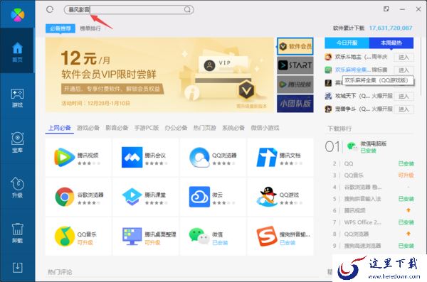Screen dimensions: 427x282
Task: Open the 腾讯桌面整理 app tile
Action: [x=146, y=236]
